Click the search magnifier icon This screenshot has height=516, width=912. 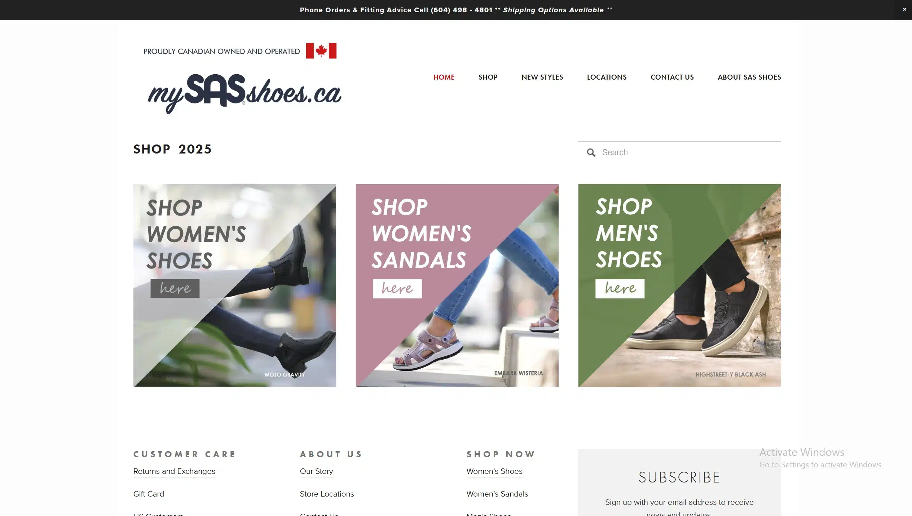click(x=591, y=153)
